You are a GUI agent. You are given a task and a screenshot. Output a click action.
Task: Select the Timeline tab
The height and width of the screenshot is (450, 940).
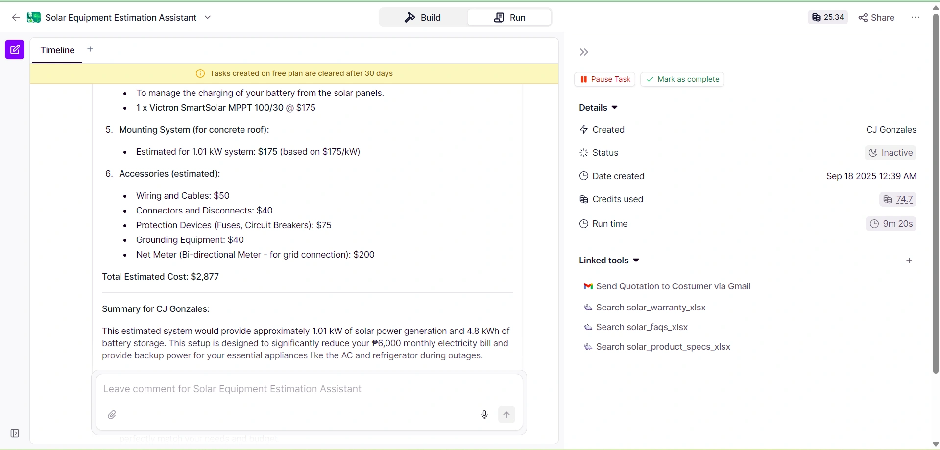pyautogui.click(x=57, y=50)
